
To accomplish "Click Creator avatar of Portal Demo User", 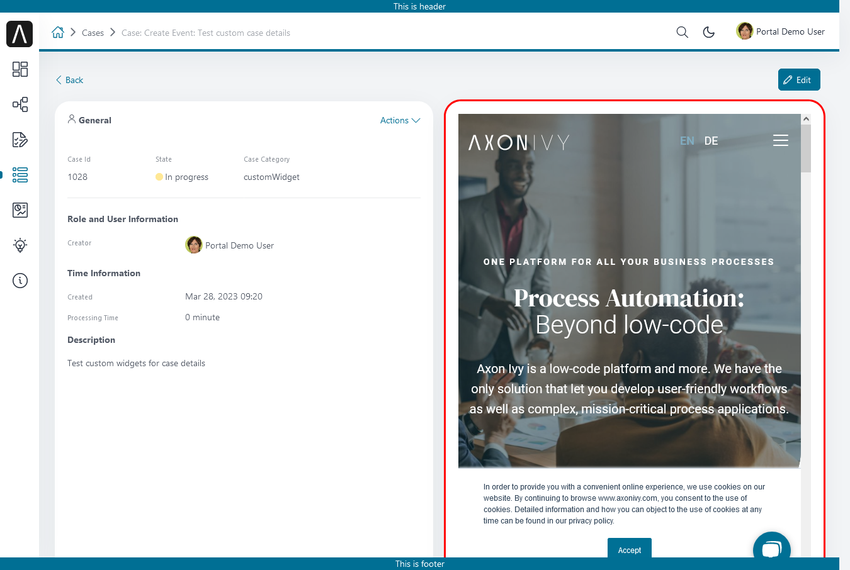I will point(194,245).
